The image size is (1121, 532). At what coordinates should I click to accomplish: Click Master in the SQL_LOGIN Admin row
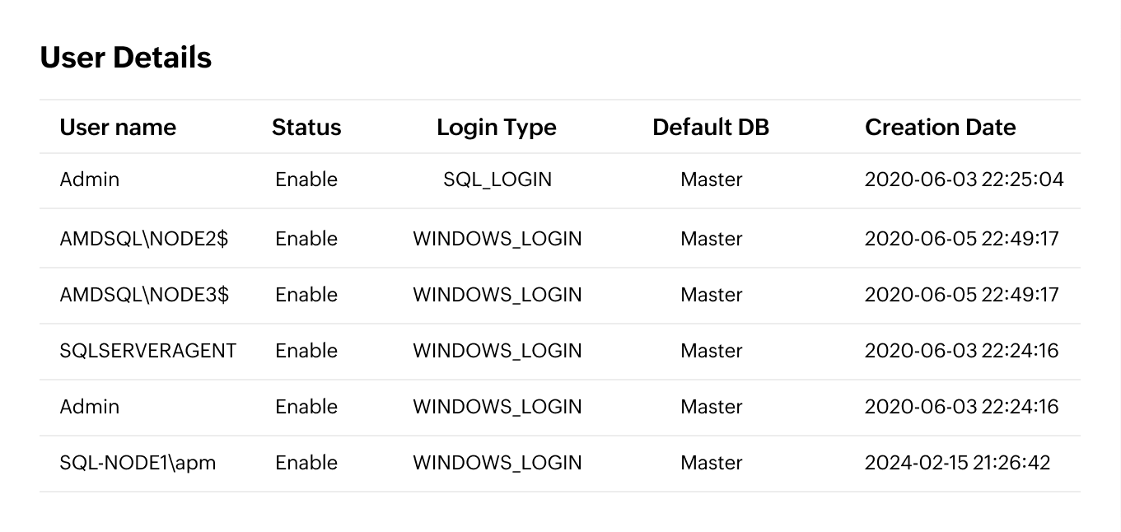point(712,180)
